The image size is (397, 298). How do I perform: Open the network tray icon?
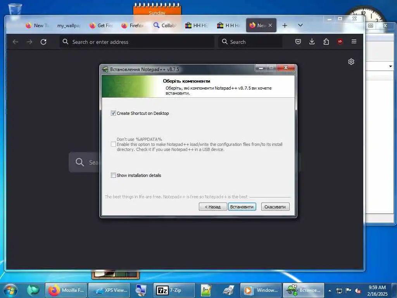click(x=339, y=291)
